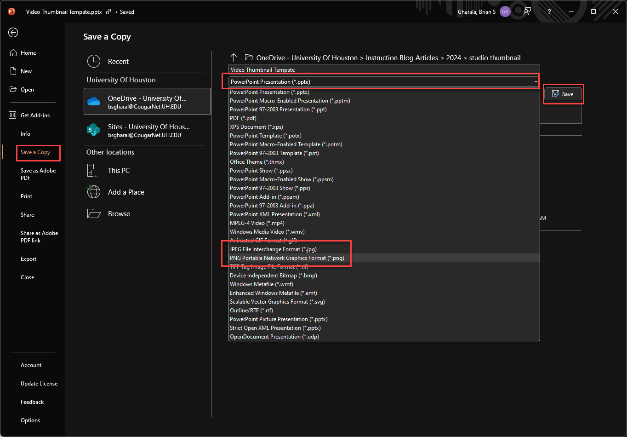Select Info in sidebar
The height and width of the screenshot is (437, 627).
click(x=25, y=134)
